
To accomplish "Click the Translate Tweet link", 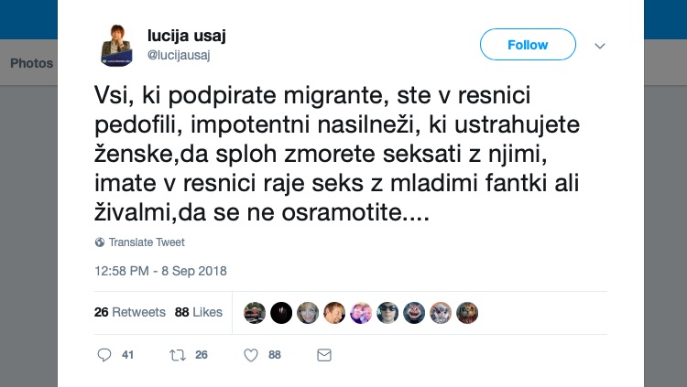I will [147, 242].
